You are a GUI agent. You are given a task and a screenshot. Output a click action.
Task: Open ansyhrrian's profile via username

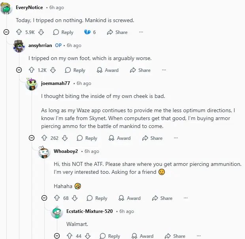pyautogui.click(x=40, y=45)
